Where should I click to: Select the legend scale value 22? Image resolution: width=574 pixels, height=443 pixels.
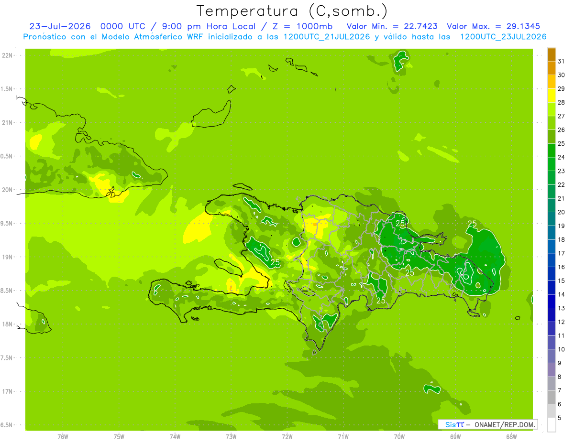[562, 184]
